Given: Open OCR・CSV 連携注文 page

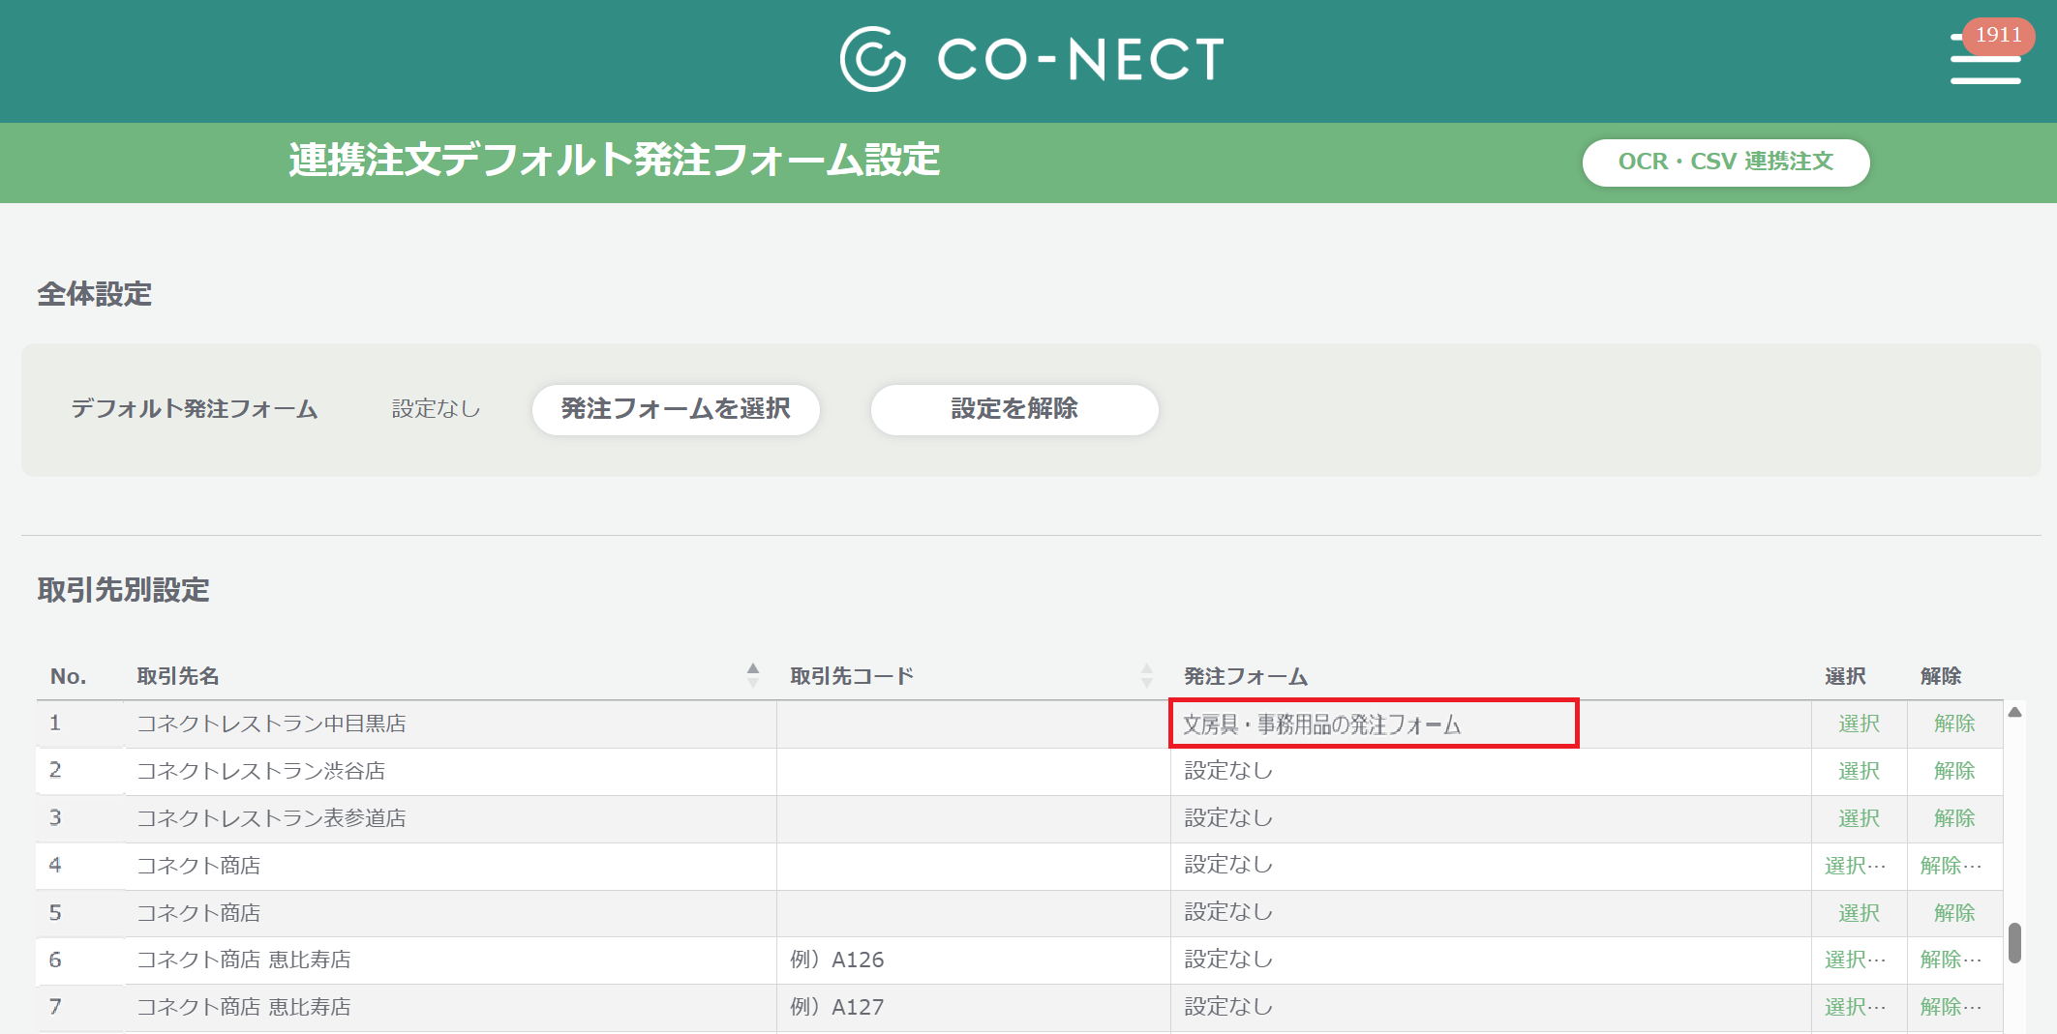Looking at the screenshot, I should point(1726,162).
